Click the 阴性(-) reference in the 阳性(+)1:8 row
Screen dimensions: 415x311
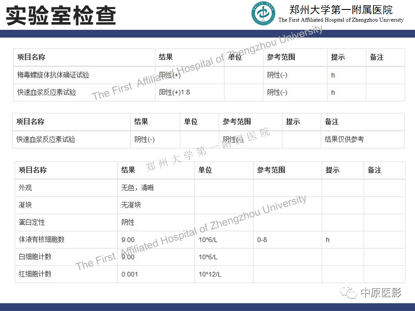(277, 92)
